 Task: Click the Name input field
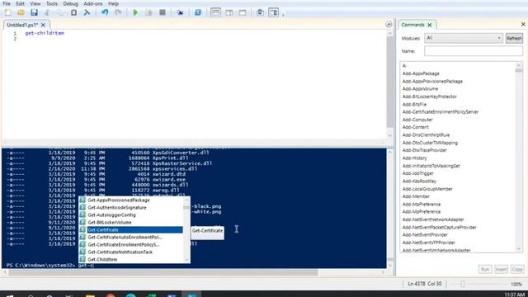coord(474,51)
